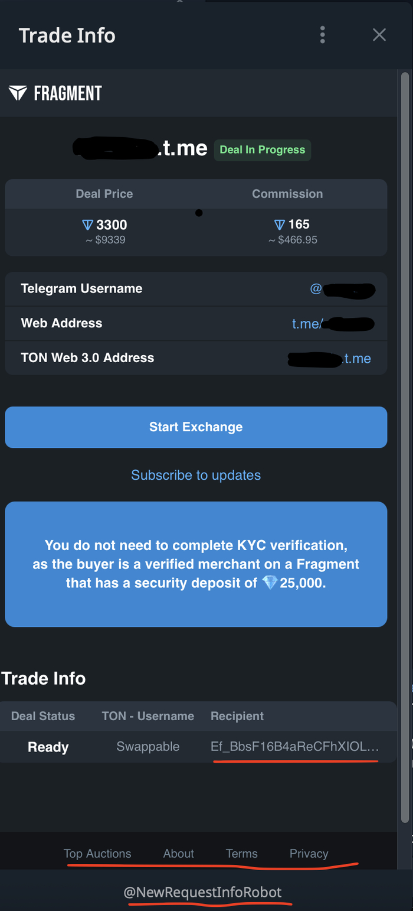This screenshot has height=911, width=413.
Task: Open the Top Auctions page
Action: coord(97,853)
